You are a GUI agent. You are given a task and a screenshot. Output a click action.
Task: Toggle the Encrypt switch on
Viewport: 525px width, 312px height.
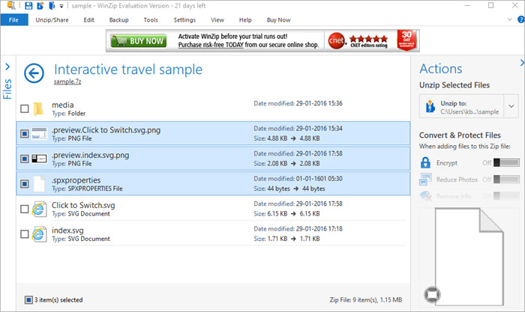(507, 162)
